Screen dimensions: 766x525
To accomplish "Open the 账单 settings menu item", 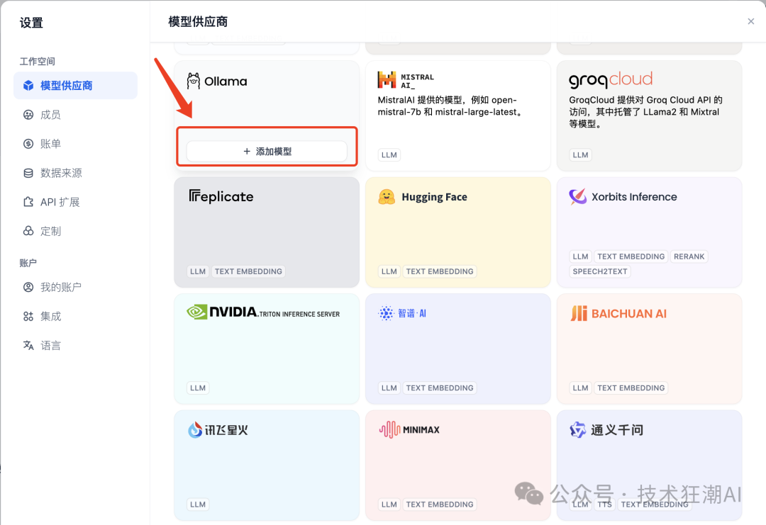I will tap(50, 144).
